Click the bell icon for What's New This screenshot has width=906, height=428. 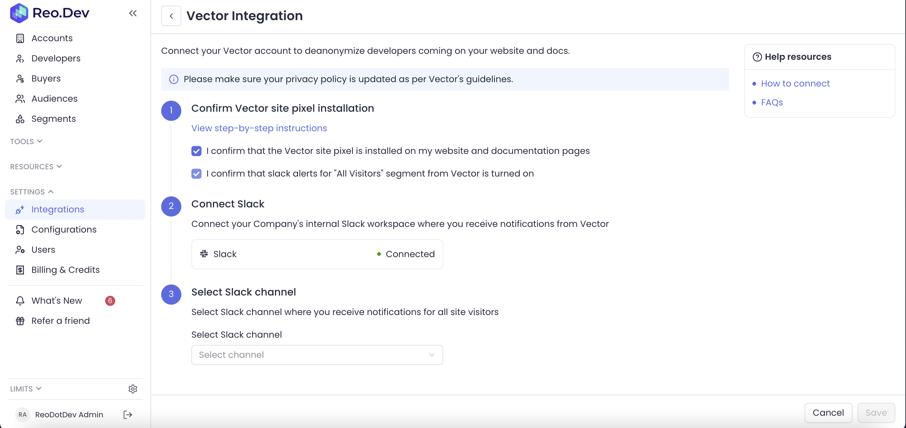20,300
